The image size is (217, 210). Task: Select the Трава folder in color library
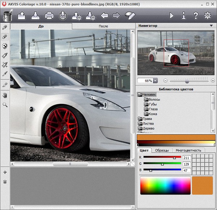[x=147, y=119]
